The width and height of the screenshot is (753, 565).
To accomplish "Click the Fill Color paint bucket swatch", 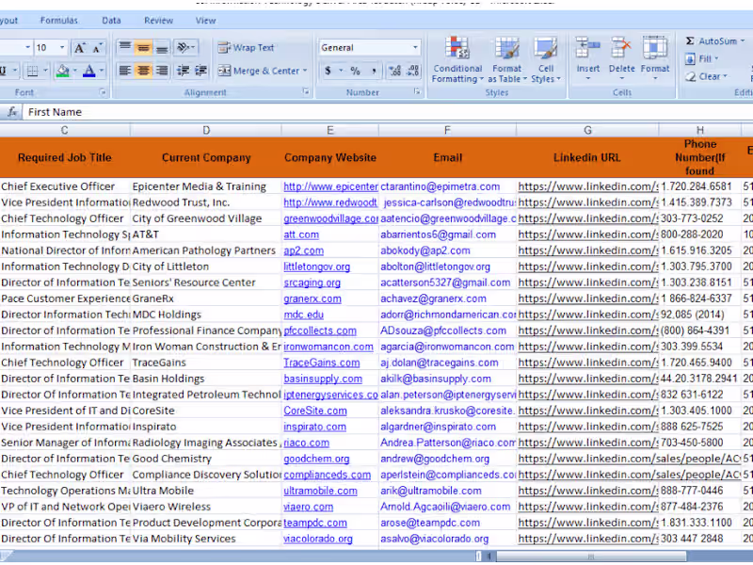I will click(x=62, y=71).
